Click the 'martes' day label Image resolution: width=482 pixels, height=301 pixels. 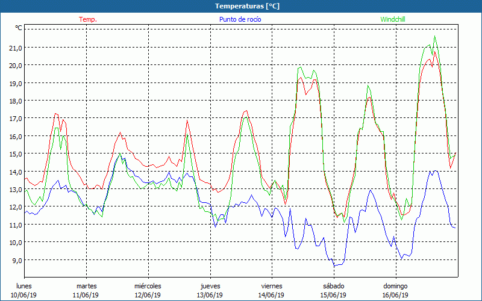click(87, 287)
